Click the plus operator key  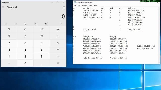58,56
